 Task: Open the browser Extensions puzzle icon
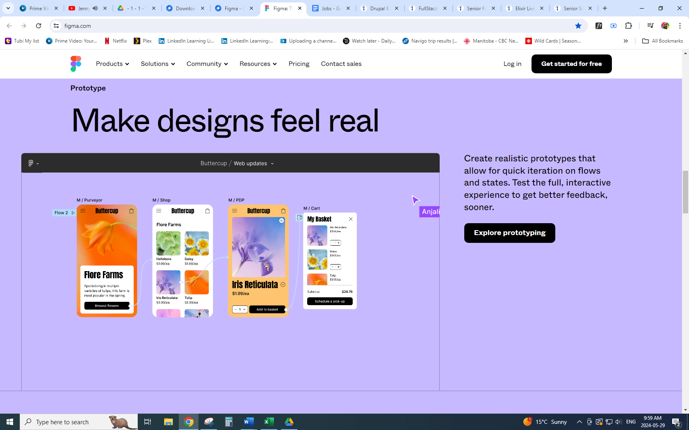coord(628,26)
